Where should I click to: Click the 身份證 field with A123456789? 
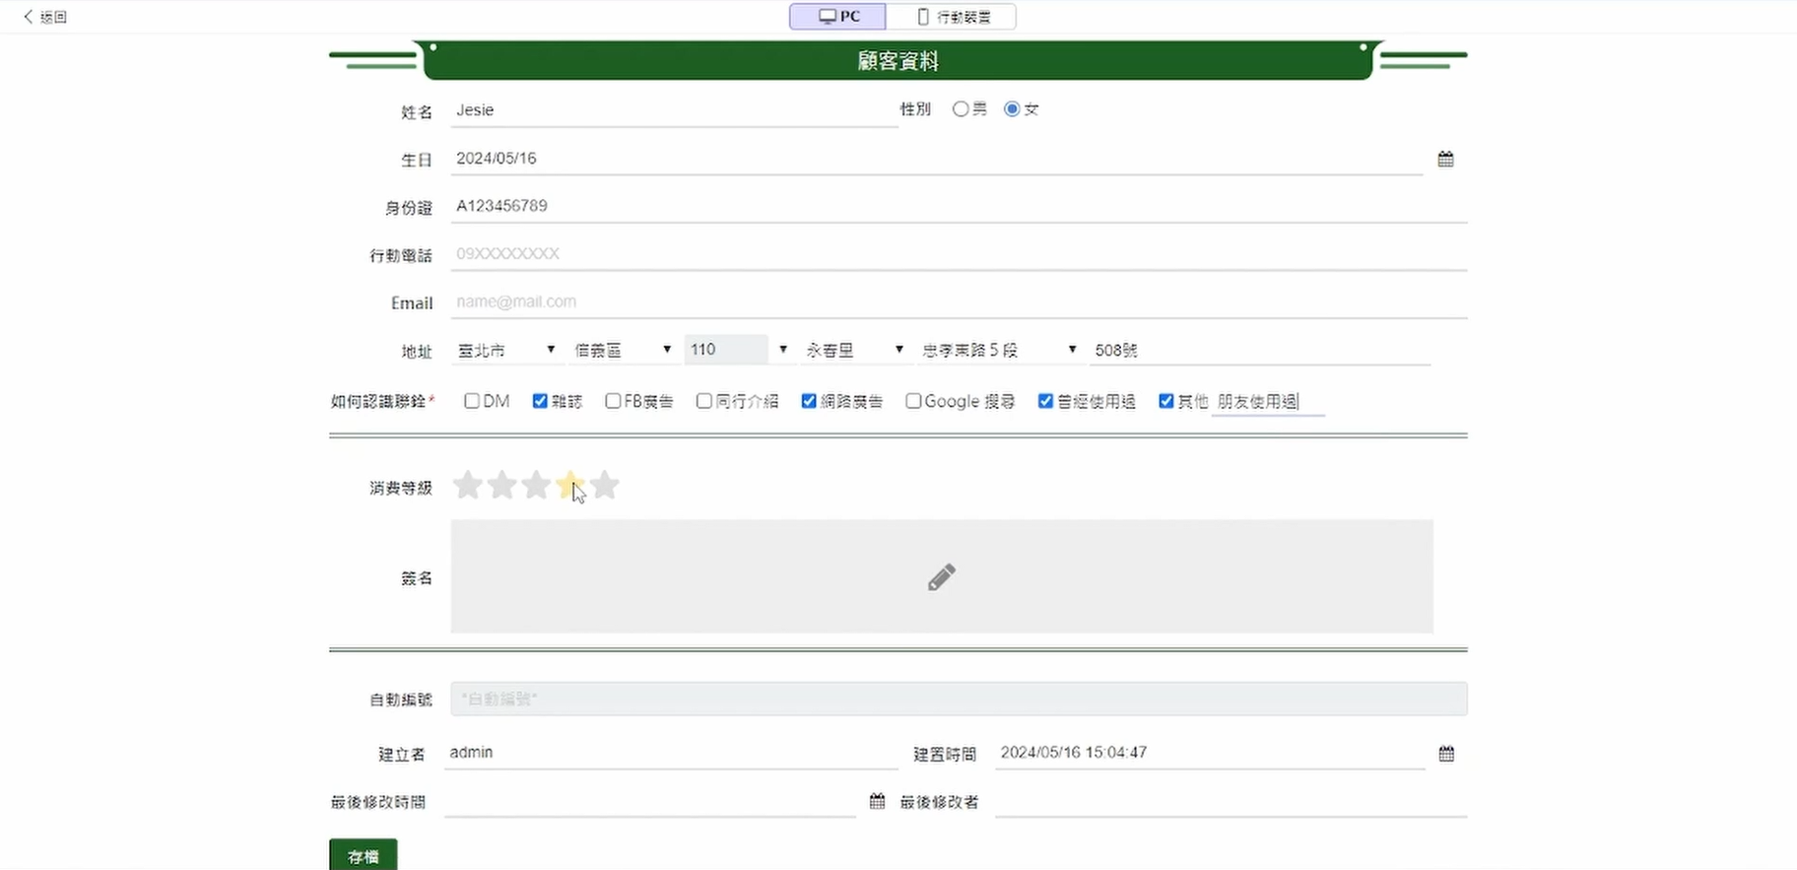960,206
